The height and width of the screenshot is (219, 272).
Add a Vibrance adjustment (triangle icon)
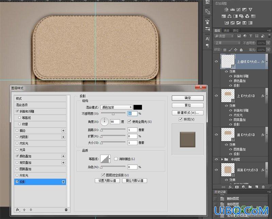click(250, 10)
